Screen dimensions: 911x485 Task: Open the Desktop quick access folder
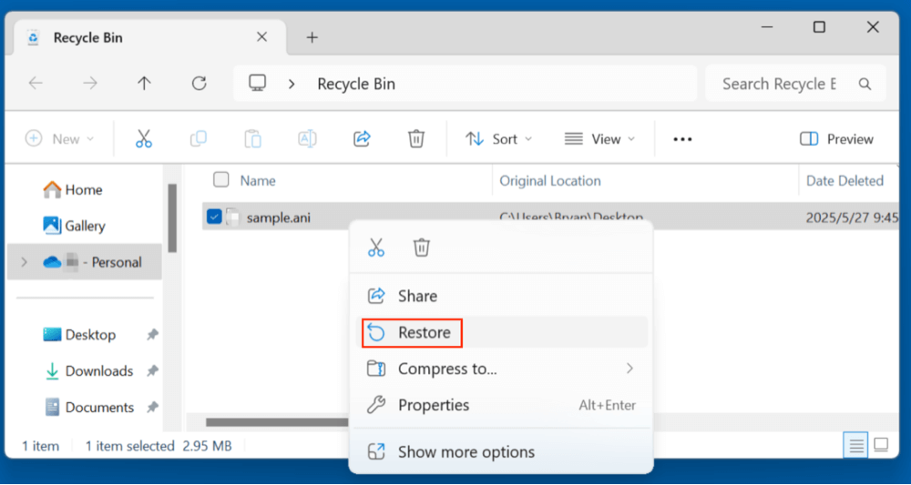point(79,335)
